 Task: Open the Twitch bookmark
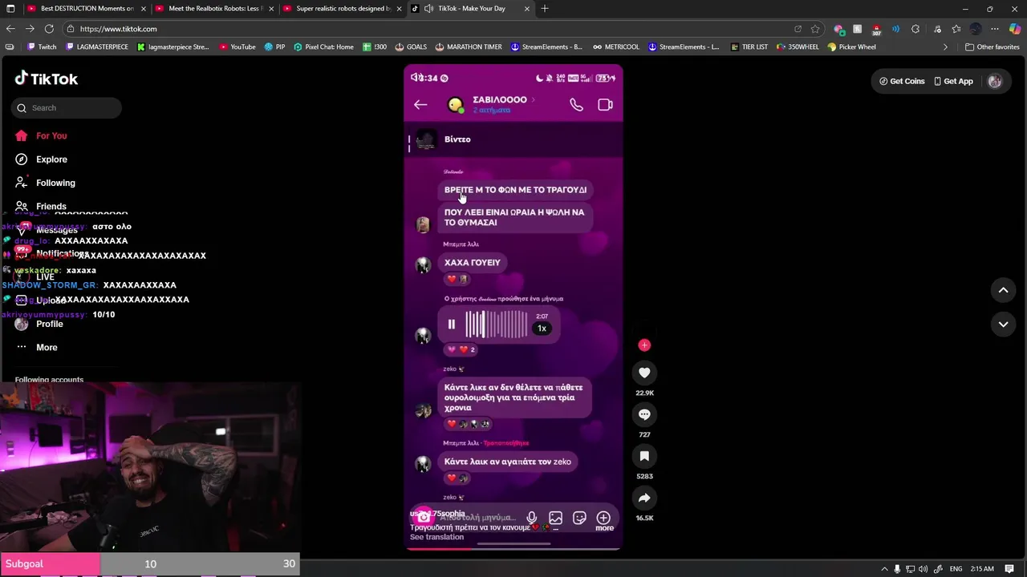click(x=41, y=47)
